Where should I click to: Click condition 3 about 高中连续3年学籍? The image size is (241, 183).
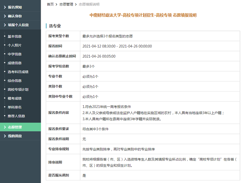122,119
